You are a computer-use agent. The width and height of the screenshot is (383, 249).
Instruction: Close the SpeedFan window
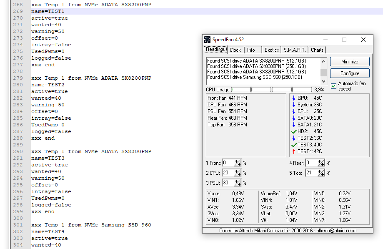(363, 40)
